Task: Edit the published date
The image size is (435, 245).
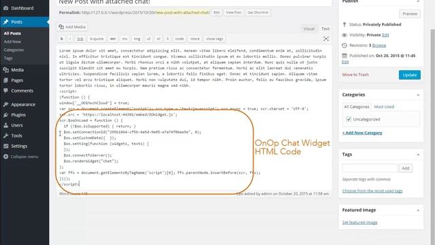Action: (345, 62)
